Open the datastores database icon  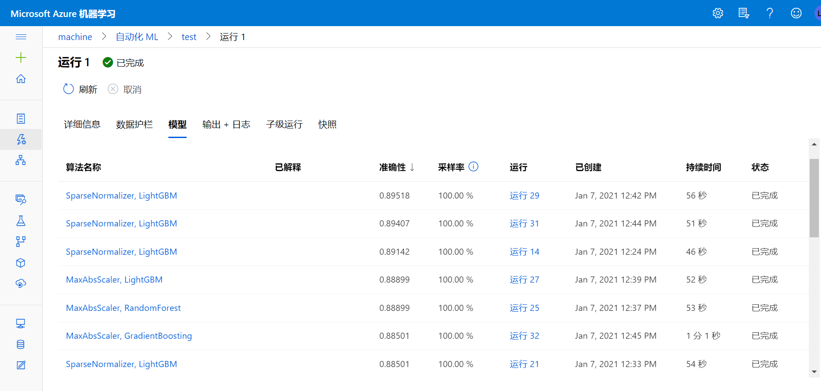click(21, 344)
